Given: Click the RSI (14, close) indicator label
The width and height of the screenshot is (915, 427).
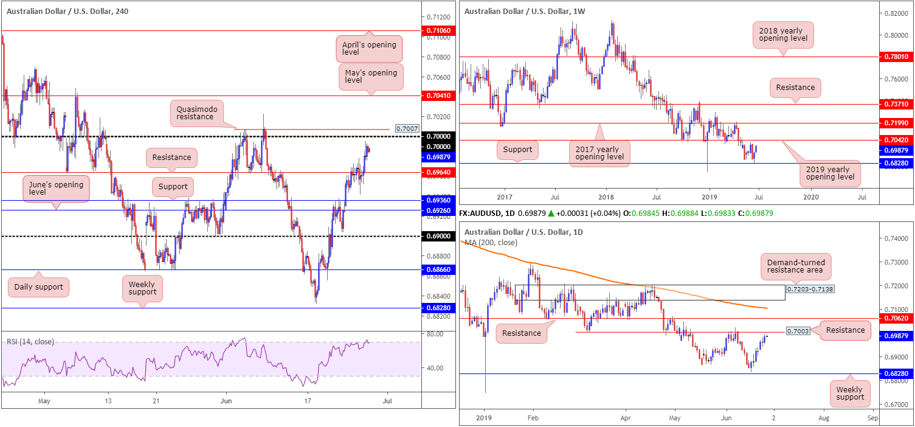Looking at the screenshot, I should pos(30,342).
